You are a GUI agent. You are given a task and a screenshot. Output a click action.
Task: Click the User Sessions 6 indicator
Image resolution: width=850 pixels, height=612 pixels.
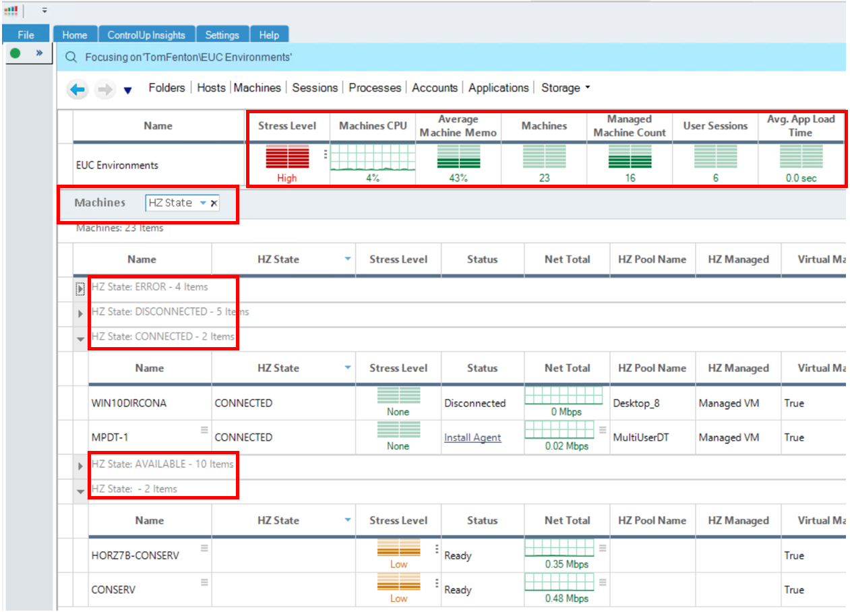(x=715, y=162)
